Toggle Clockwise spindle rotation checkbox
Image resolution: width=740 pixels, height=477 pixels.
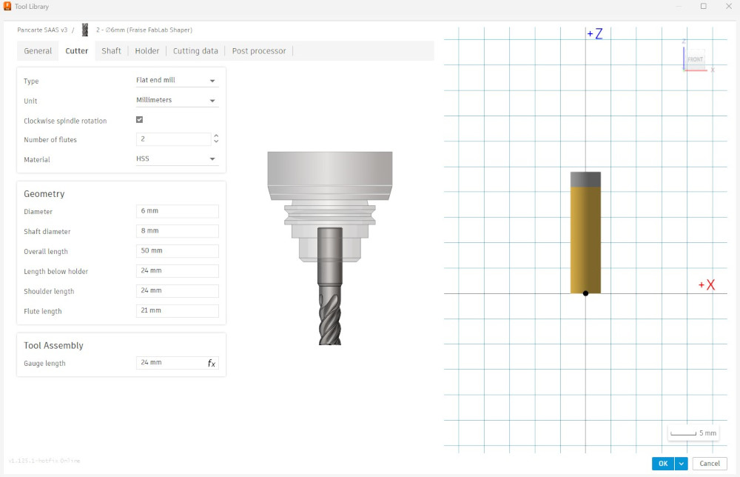(x=139, y=119)
